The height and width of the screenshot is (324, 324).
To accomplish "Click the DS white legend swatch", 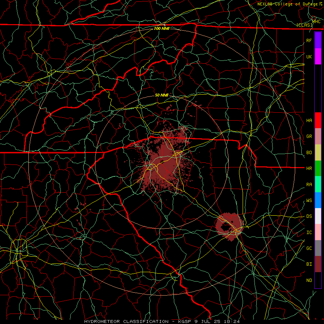I will click(x=318, y=216).
